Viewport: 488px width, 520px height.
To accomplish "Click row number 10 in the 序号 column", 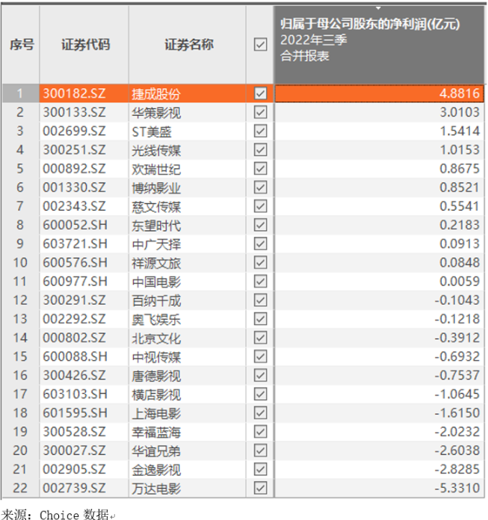I will (x=20, y=263).
